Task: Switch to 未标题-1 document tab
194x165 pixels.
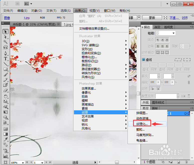Action: tap(34, 24)
